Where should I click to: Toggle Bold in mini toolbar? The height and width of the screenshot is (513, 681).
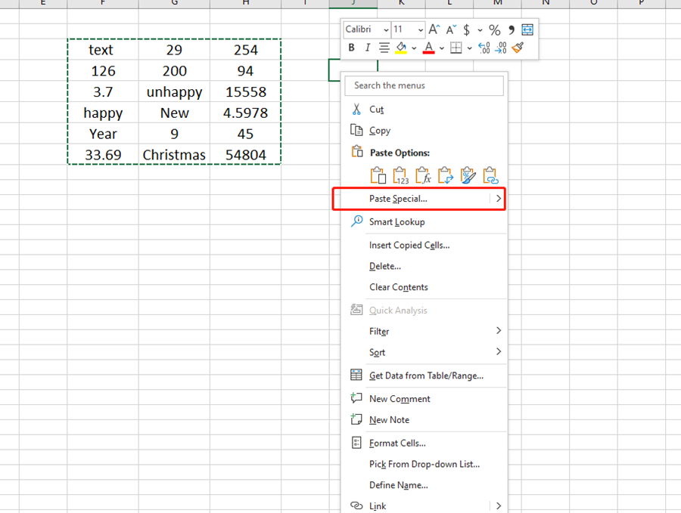point(351,48)
